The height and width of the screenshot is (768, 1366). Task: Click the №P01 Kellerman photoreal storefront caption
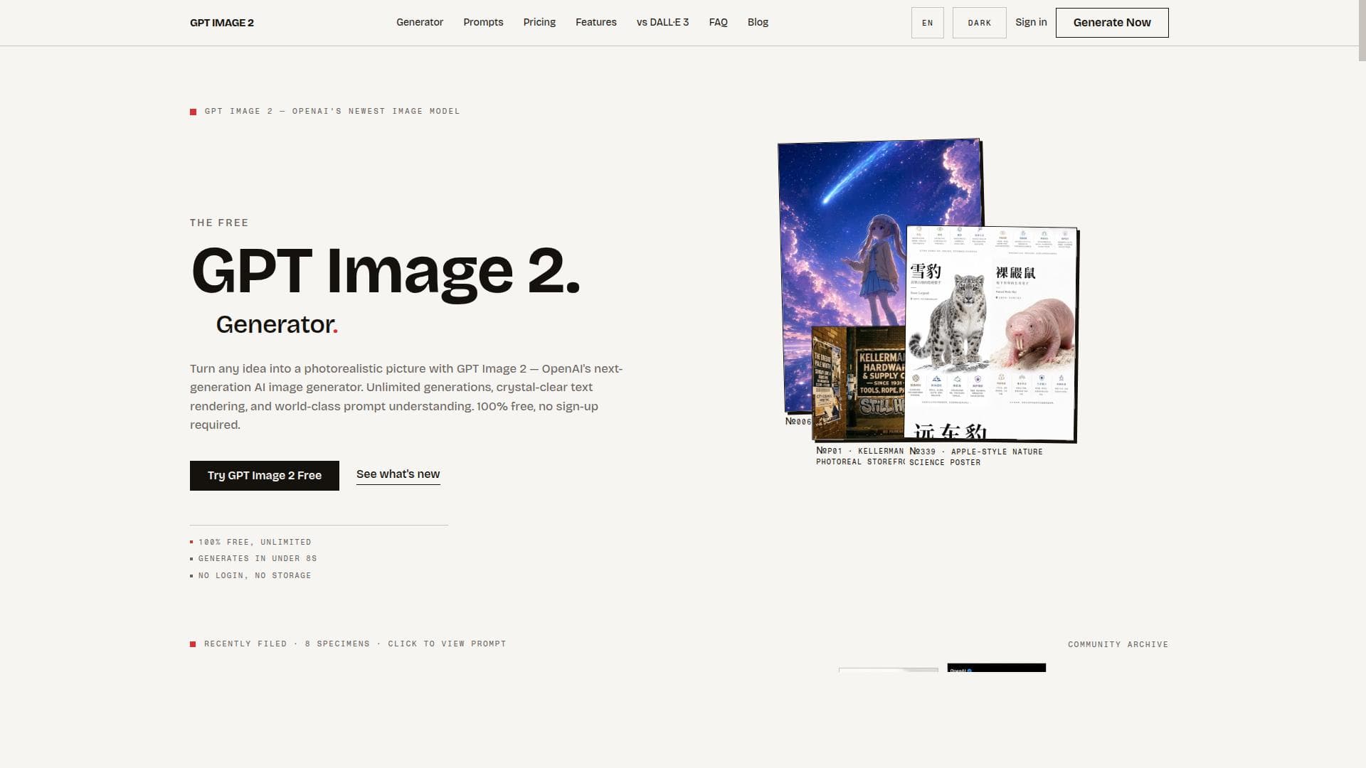click(859, 456)
